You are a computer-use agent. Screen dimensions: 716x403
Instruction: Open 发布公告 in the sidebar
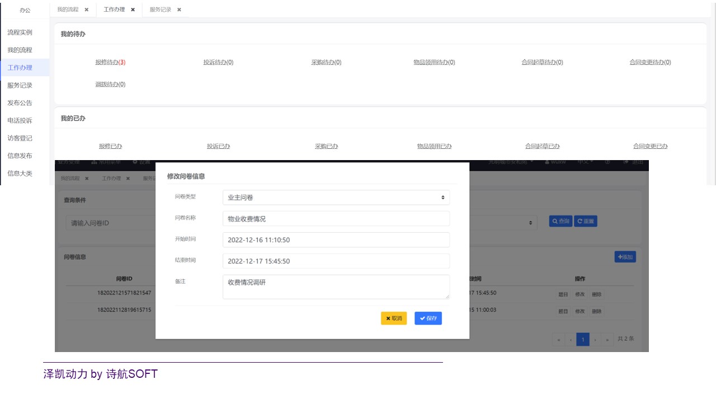20,103
